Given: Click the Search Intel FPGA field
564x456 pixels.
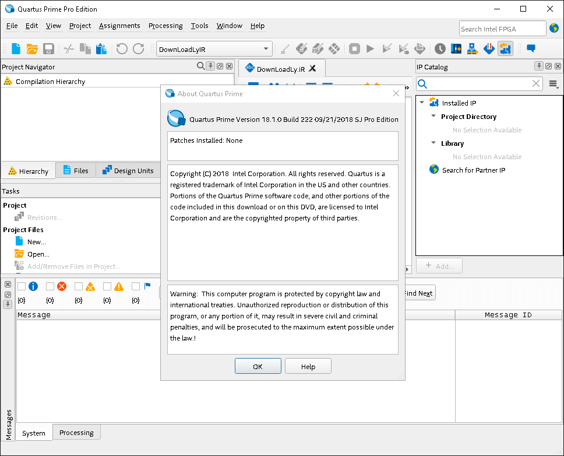Looking at the screenshot, I should tap(502, 29).
